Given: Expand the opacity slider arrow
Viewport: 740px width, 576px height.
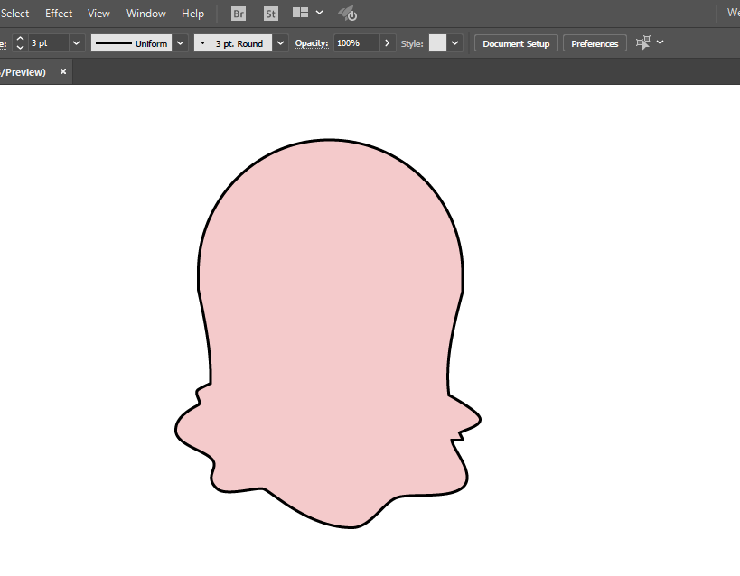Looking at the screenshot, I should pyautogui.click(x=388, y=43).
